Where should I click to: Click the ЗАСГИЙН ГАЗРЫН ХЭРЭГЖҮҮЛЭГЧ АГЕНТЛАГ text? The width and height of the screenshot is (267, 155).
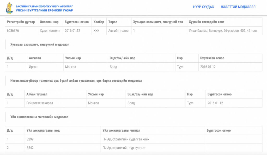click(44, 6)
